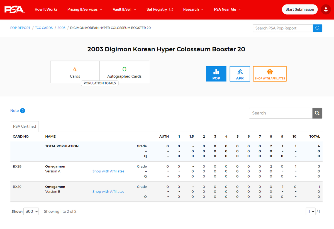Go to TCG CARDS breadcrumb
This screenshot has height=229, width=334.
tap(44, 28)
